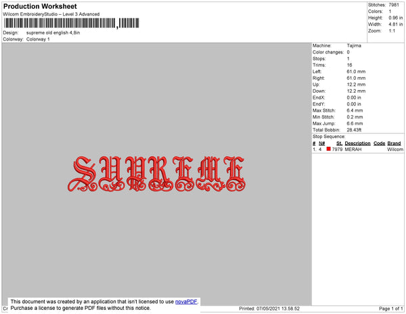Select the Stitches value 7981
This screenshot has height=314, width=406.
click(x=394, y=5)
